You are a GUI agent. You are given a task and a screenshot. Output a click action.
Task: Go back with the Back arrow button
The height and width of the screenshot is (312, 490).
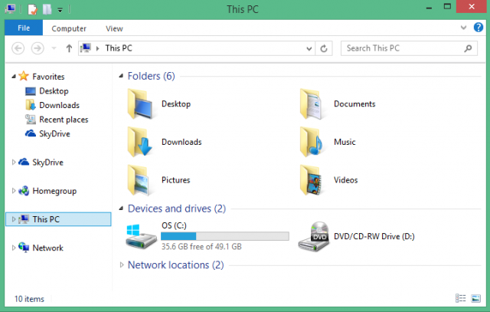point(18,48)
